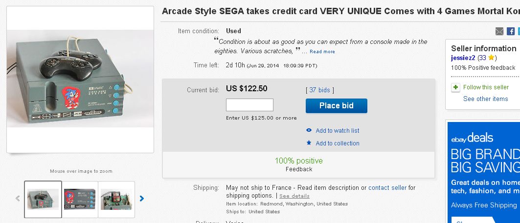Expand condition description with Read more
The image size is (520, 223).
click(322, 52)
